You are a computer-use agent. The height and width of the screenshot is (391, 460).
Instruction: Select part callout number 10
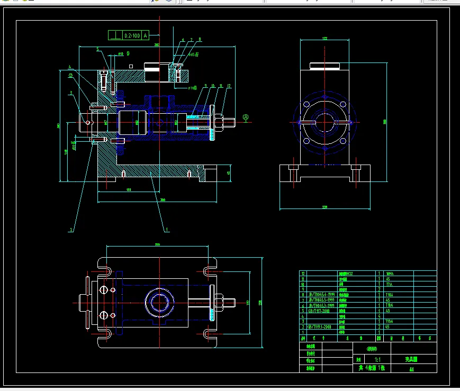click(213, 86)
